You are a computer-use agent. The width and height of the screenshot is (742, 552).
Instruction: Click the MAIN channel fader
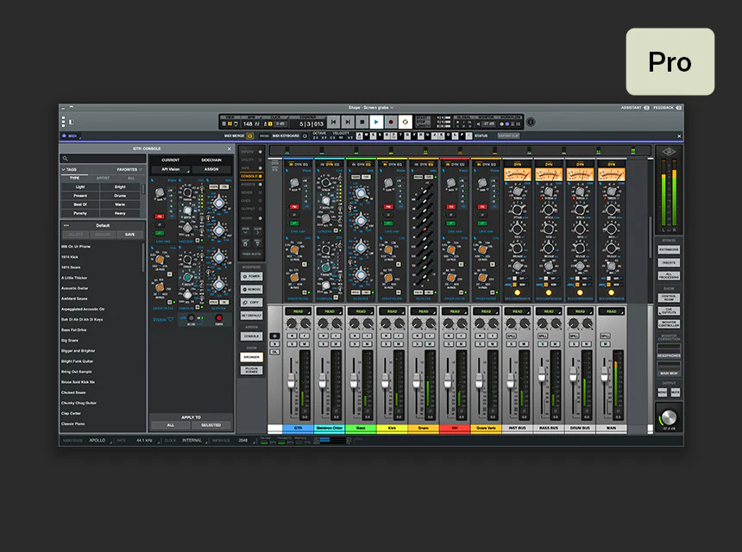click(x=604, y=374)
